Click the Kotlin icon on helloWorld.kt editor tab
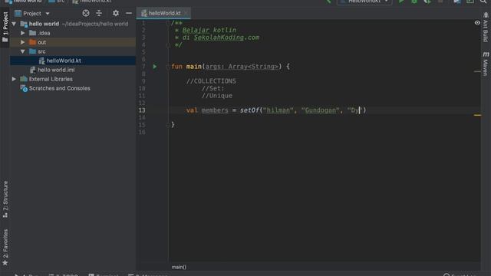The height and width of the screenshot is (276, 491). pyautogui.click(x=144, y=13)
